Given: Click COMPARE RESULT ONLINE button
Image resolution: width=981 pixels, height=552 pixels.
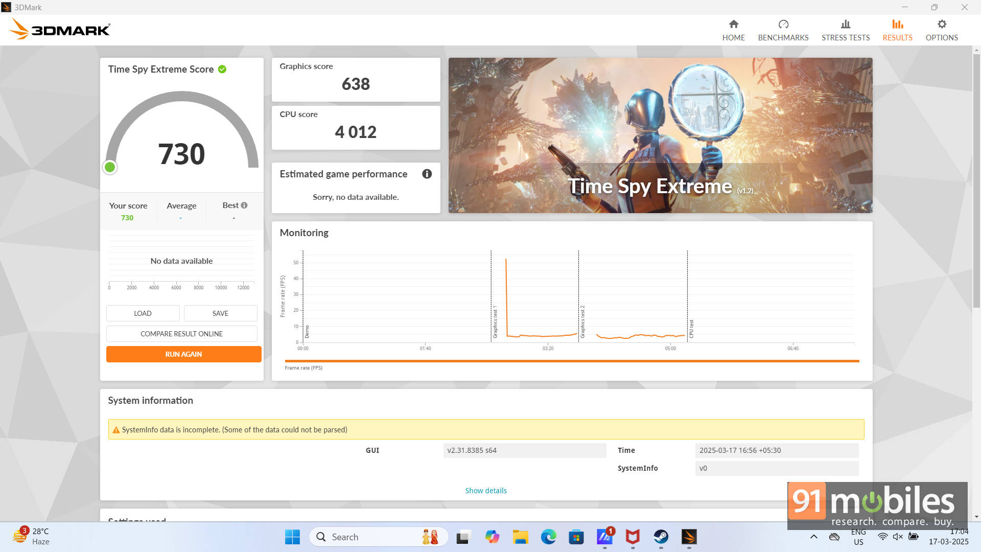Looking at the screenshot, I should 181,334.
